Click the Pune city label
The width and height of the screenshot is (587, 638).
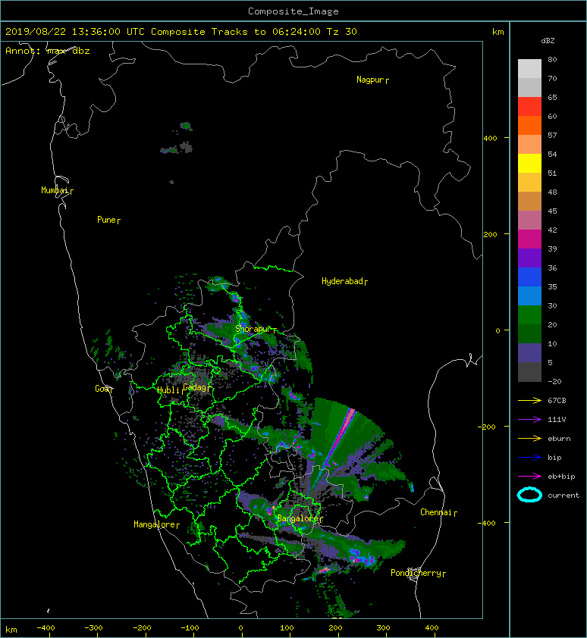click(x=106, y=220)
